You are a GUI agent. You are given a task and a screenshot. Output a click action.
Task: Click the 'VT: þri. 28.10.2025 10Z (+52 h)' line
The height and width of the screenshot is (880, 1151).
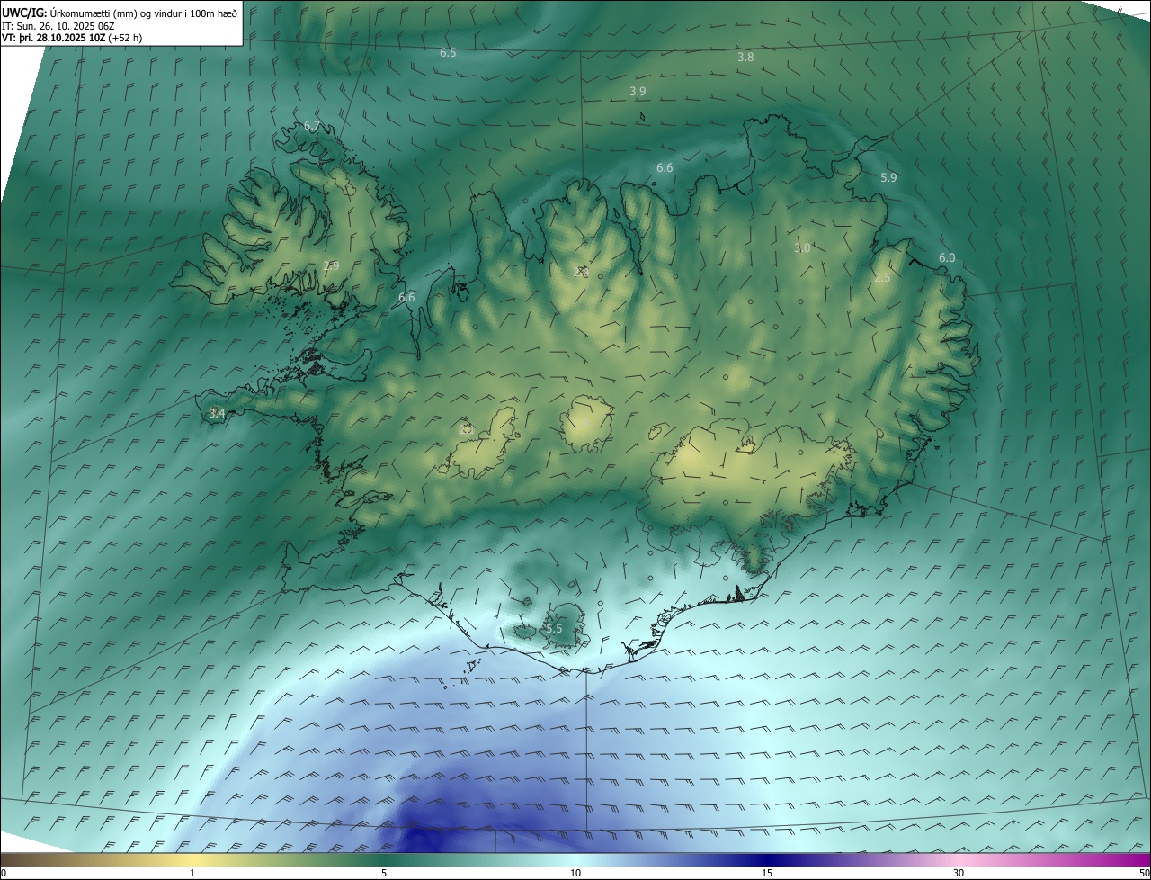coord(72,38)
